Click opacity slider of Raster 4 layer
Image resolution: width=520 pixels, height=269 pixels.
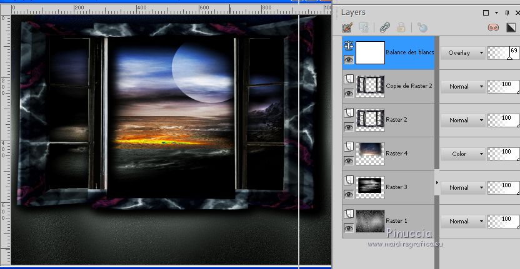point(503,154)
